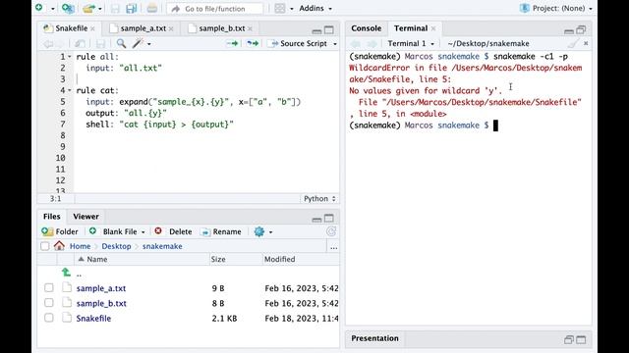Open sample_a.txt from the Files list

pyautogui.click(x=101, y=288)
